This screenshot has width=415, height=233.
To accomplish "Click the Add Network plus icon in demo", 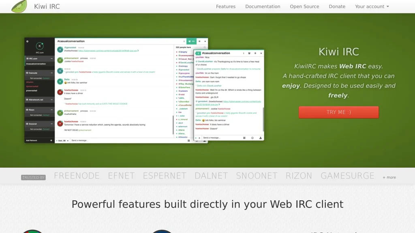I will (51, 140).
